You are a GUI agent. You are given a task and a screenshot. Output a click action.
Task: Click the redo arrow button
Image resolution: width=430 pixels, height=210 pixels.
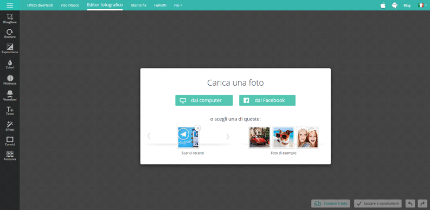pyautogui.click(x=422, y=203)
